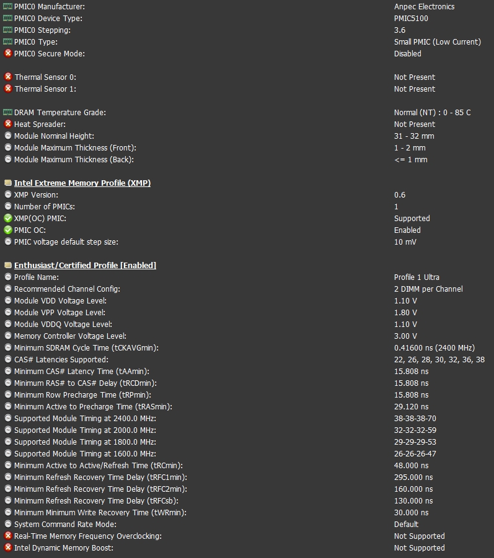Select the green check icon next to XMP(OC) PMIC
The image size is (494, 558).
pos(8,218)
